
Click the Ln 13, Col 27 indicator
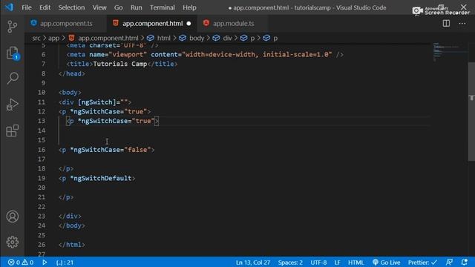point(252,262)
